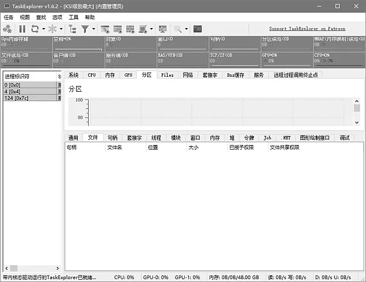Click the window-with-wrench panel toolbar icon
This screenshot has width=366, height=282.
tap(105, 29)
